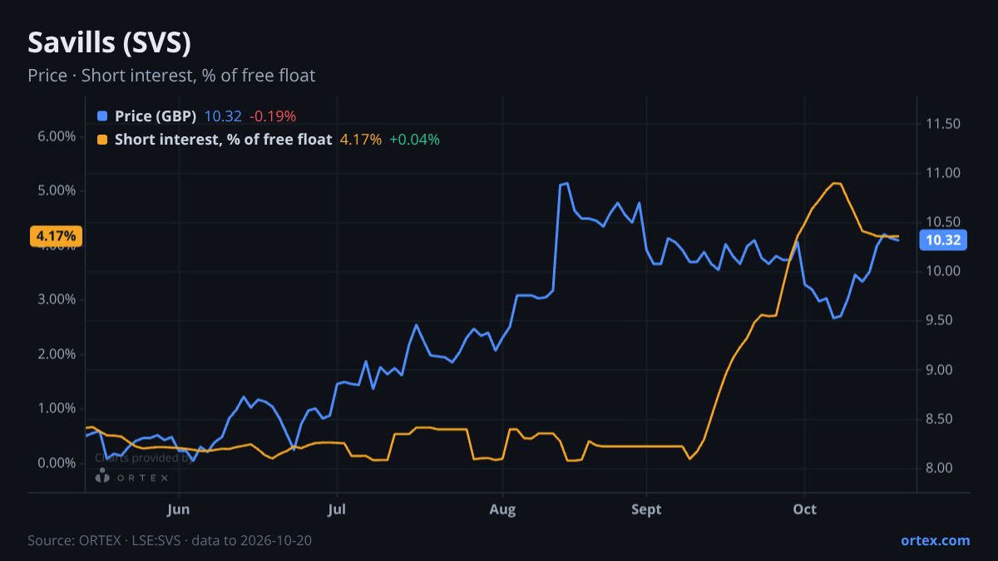Viewport: 998px width, 561px height.
Task: Click the 5.00% left axis label
Action: click(x=57, y=190)
